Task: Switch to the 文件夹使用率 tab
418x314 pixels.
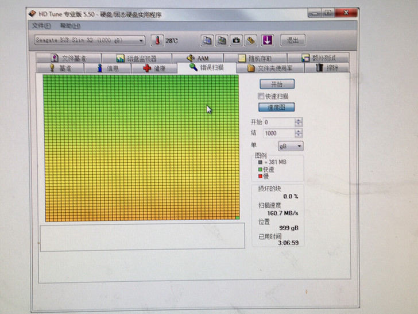Action: click(x=270, y=68)
